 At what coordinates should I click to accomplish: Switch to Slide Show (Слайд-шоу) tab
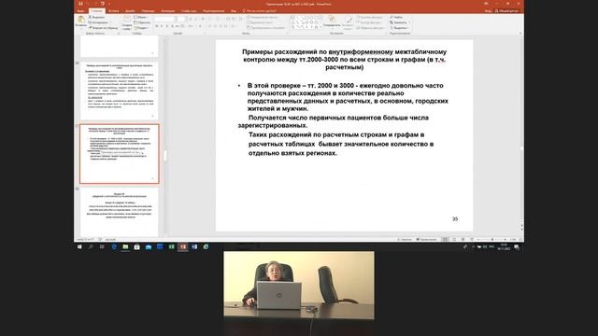click(189, 11)
